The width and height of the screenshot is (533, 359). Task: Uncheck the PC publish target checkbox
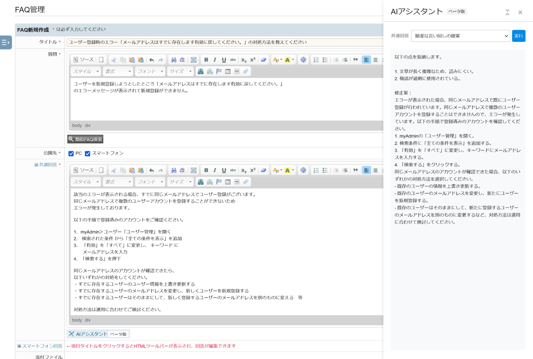[71, 154]
